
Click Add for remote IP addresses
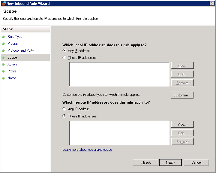pos(182,124)
